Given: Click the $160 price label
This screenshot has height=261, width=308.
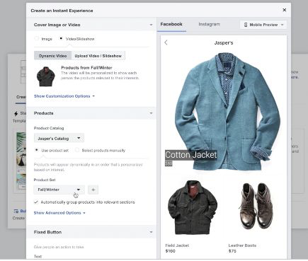Looking at the screenshot, I should point(171,251).
